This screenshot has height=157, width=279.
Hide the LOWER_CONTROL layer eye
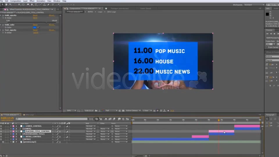pos(1,126)
